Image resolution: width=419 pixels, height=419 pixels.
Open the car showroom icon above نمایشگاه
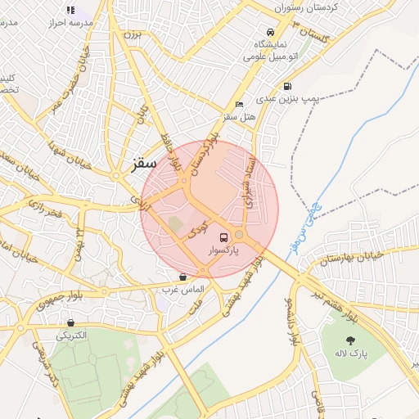coord(270,32)
